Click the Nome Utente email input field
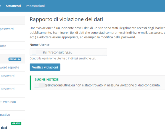This screenshot has height=133, width=165. 68,52
